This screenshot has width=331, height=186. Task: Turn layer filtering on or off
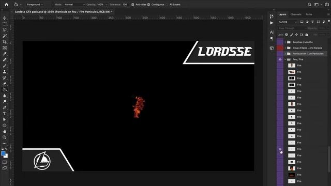click(329, 21)
